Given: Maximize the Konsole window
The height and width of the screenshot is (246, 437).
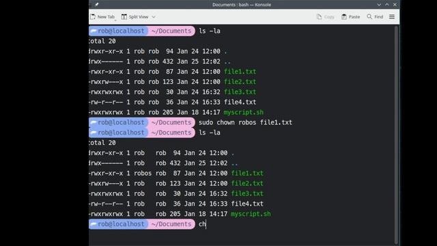Looking at the screenshot, I should (x=387, y=5).
